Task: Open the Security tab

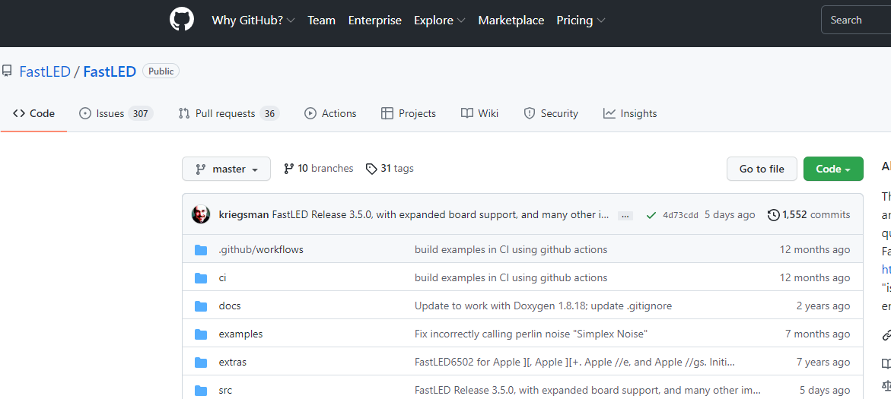Action: click(551, 113)
